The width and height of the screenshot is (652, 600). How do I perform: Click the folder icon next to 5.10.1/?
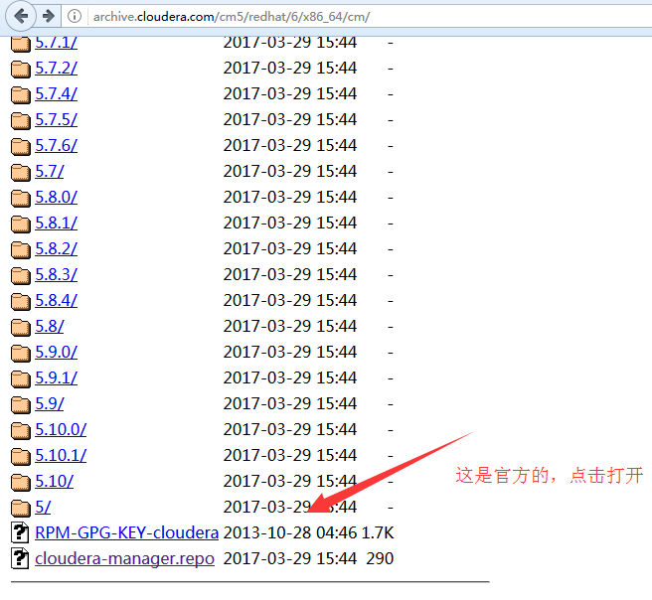20,455
